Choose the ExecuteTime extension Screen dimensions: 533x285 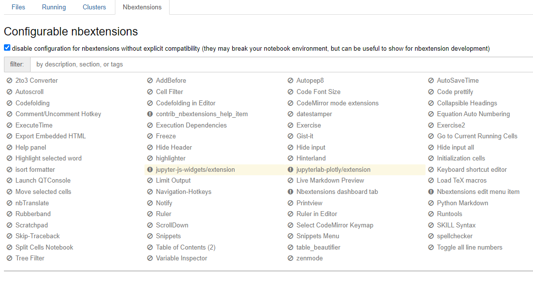click(x=34, y=126)
